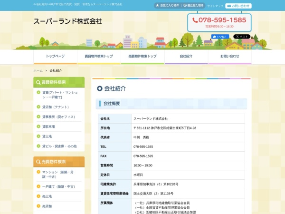Click orange bullet icon beside 売土地
This screenshot has height=214, width=285.
(x=38, y=196)
